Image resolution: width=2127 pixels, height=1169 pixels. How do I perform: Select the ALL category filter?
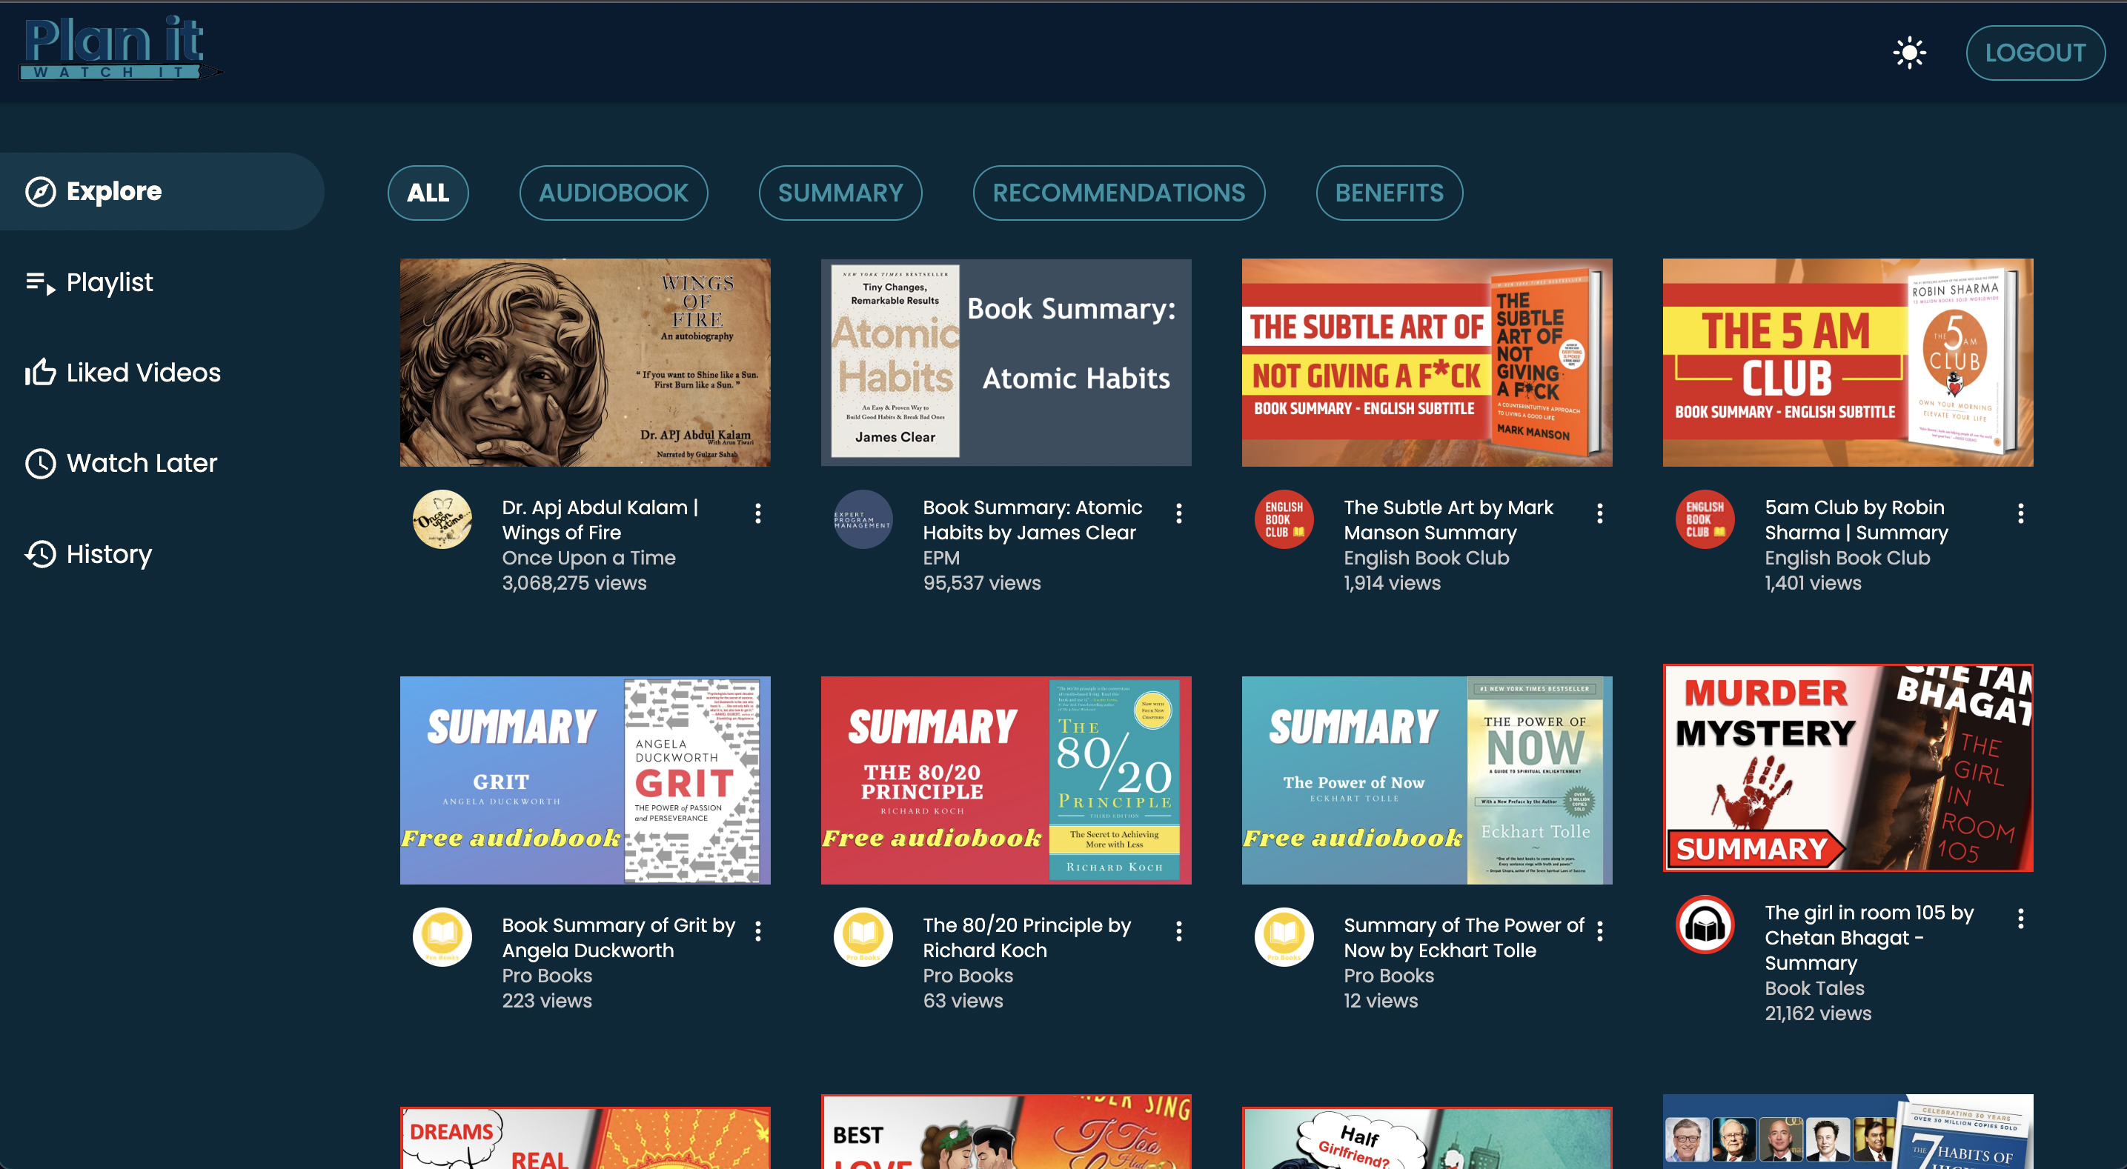click(428, 193)
